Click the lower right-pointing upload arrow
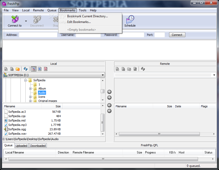This screenshot has height=170, width=219. (x=109, y=98)
